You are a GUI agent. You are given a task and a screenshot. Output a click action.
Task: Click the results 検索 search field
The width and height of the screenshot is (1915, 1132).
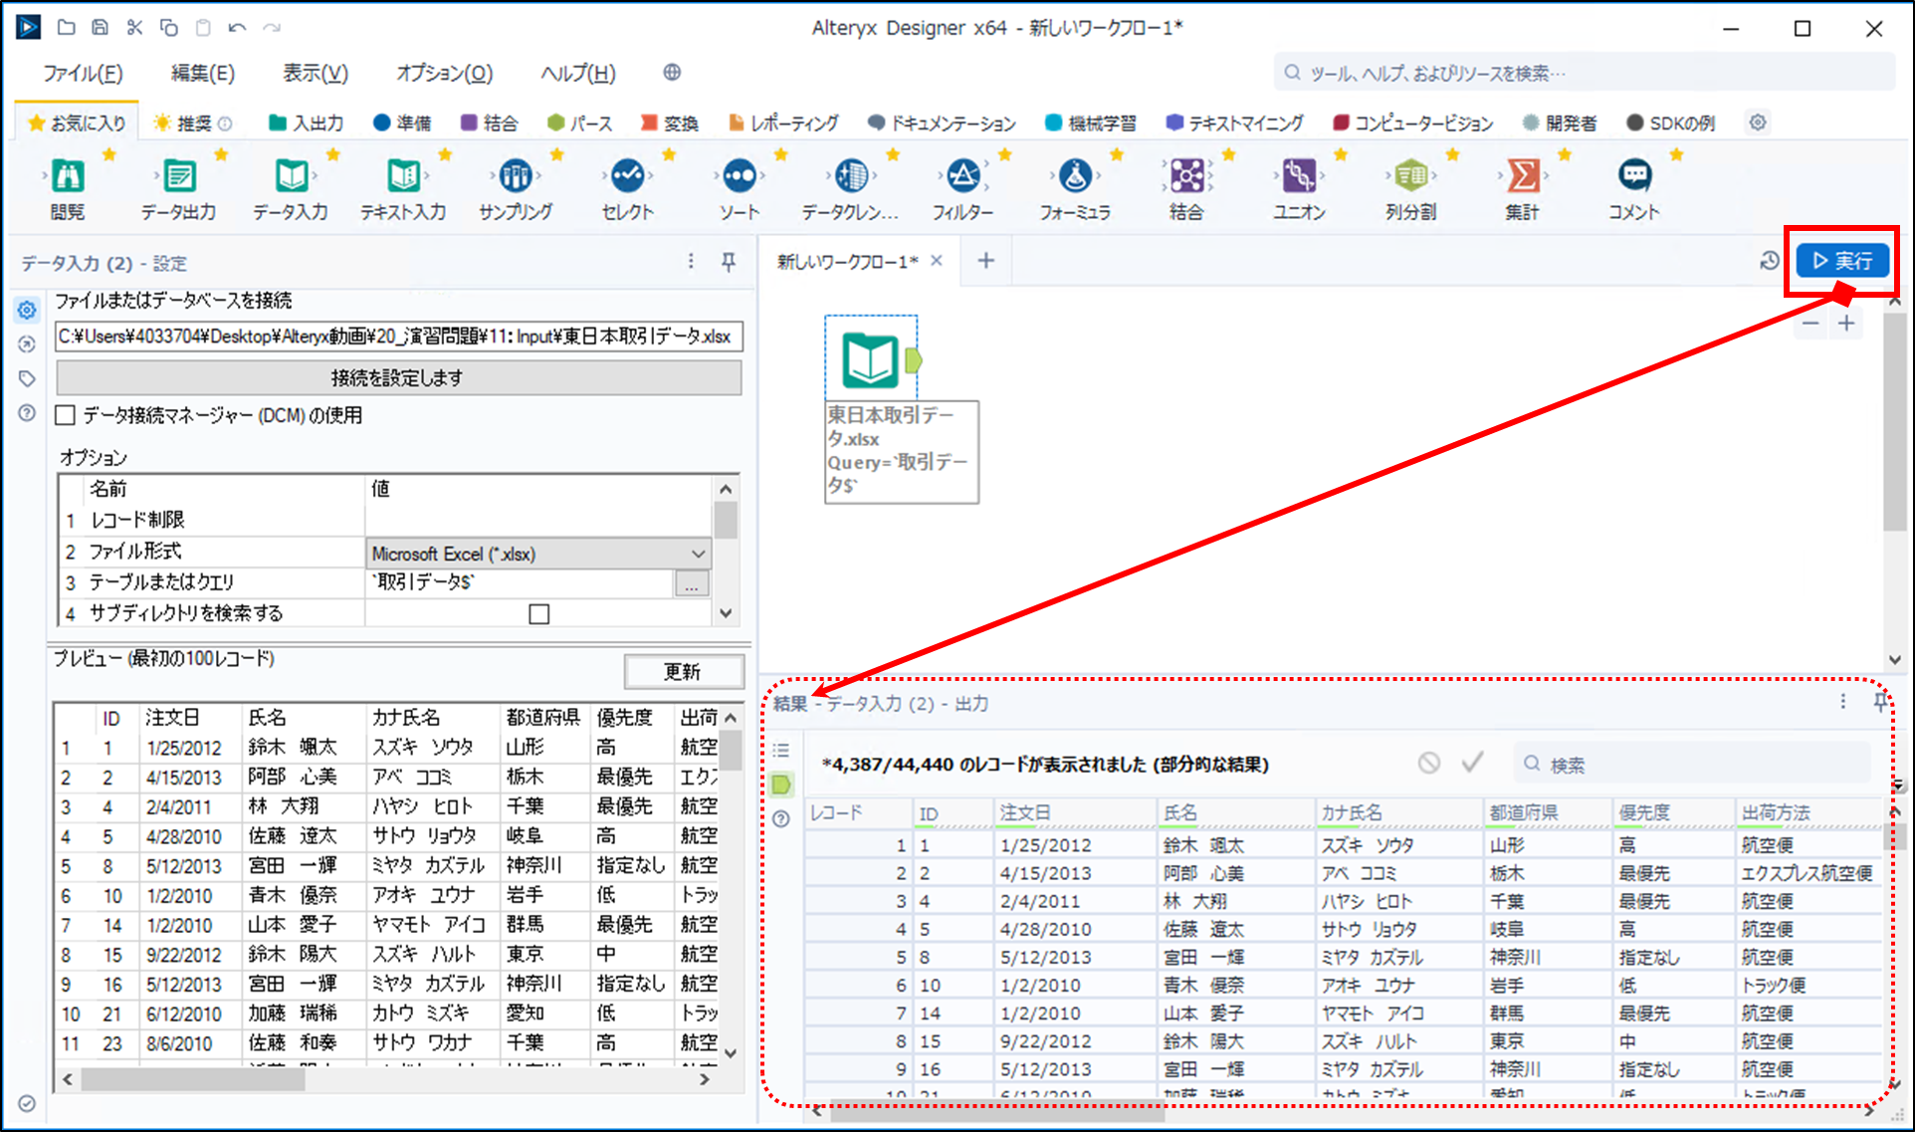(x=1692, y=765)
